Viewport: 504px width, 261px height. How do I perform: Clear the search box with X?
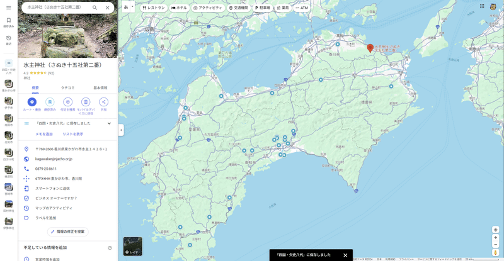tap(107, 8)
